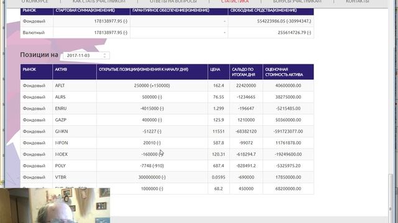
Task: Open the СТАТИСТИКА menu tab
Action: (235, 1)
